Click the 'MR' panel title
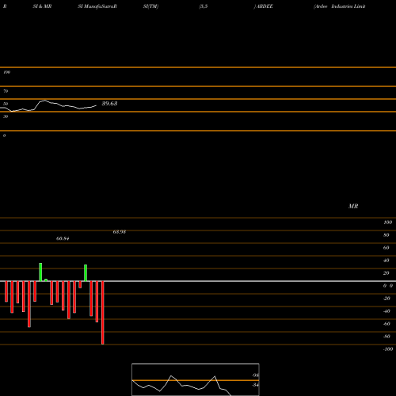This screenshot has width=396, height=396. coord(353,206)
